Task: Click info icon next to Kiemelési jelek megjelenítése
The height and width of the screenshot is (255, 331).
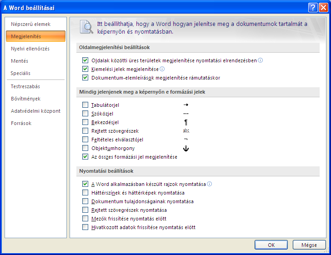Action: [162, 69]
